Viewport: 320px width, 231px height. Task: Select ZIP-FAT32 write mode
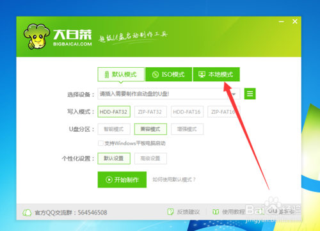pyautogui.click(x=150, y=112)
